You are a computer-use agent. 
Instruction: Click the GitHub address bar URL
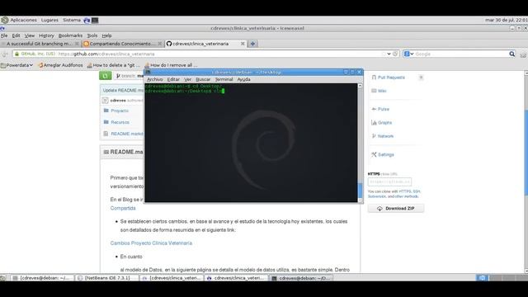[x=106, y=54]
